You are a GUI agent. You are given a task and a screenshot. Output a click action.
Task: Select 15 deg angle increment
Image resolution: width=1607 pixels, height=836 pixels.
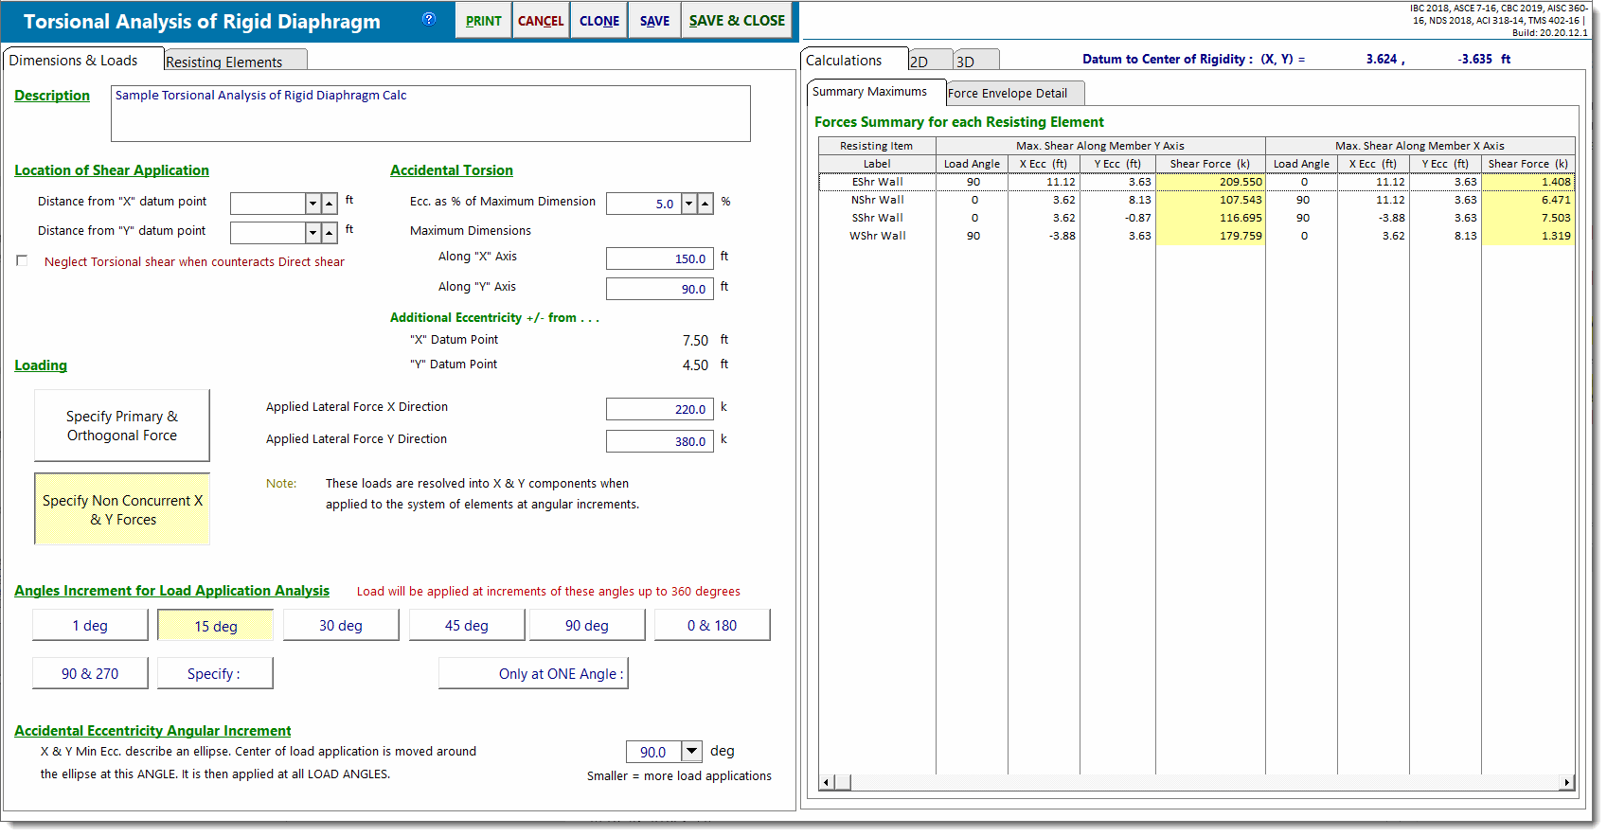(216, 626)
